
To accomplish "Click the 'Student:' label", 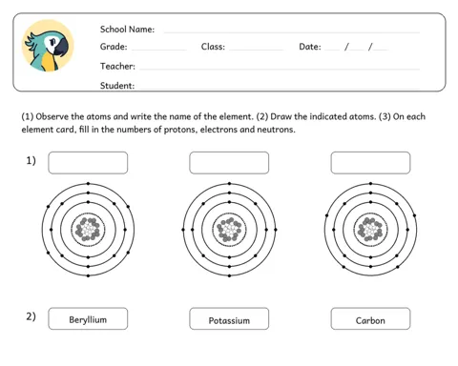I will tap(117, 86).
